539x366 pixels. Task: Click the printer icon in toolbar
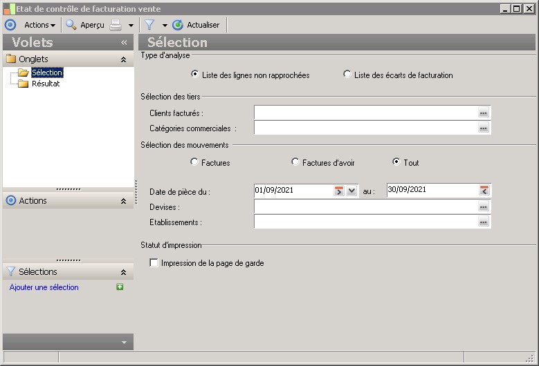pyautogui.click(x=116, y=25)
